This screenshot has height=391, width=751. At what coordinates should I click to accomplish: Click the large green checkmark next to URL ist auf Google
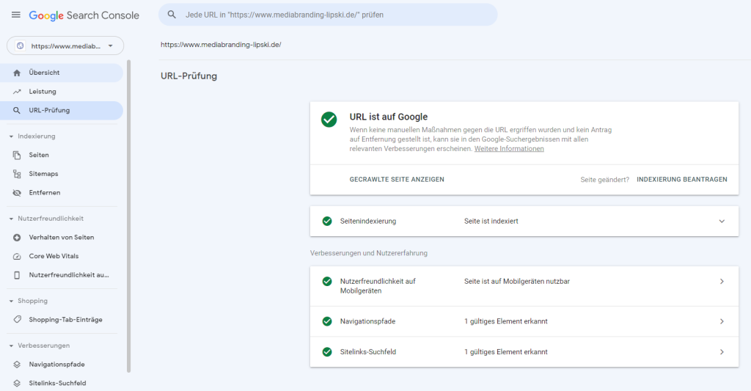[329, 120]
